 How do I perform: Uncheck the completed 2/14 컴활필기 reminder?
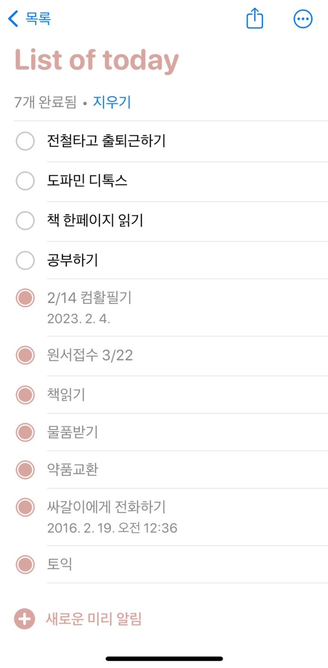click(25, 298)
